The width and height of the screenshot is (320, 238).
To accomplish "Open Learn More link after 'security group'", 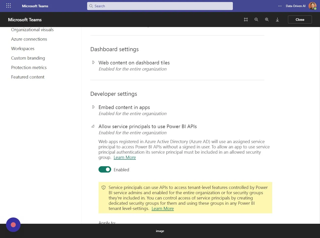I will coord(125,157).
